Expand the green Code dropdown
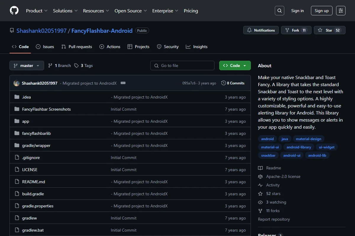 (235, 65)
